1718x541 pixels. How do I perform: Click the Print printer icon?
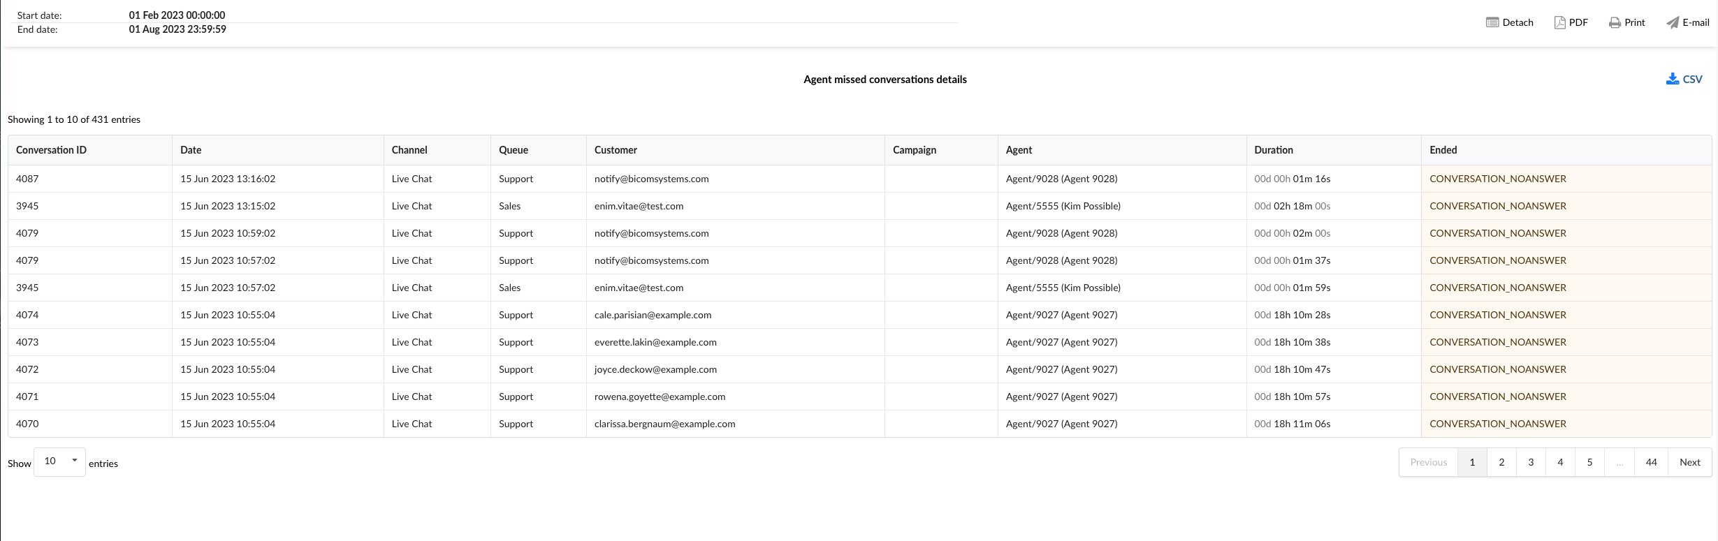tap(1615, 22)
